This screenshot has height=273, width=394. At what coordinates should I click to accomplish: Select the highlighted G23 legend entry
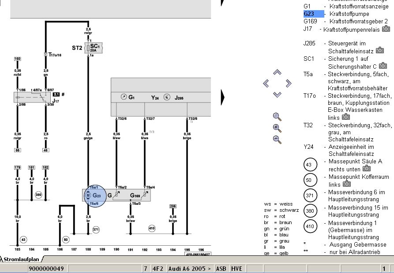tap(313, 14)
